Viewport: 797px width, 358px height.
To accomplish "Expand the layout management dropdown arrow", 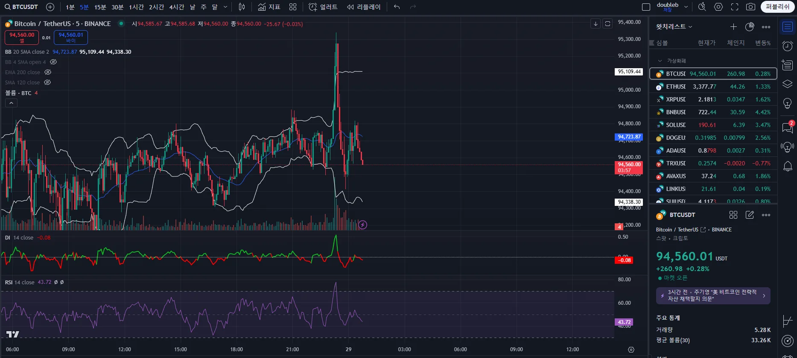I will (686, 7).
